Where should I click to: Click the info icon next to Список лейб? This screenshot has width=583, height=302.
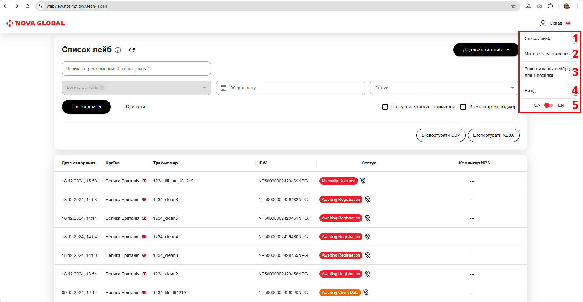[x=118, y=50]
